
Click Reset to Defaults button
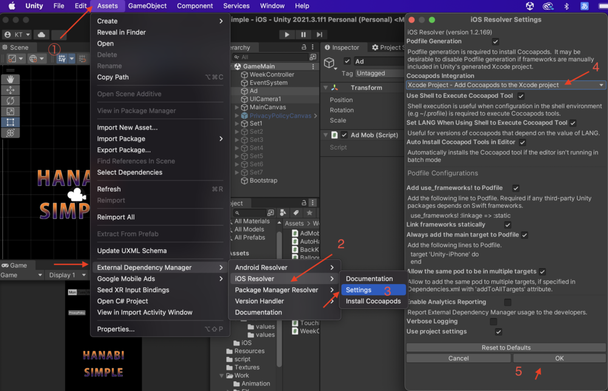[x=506, y=348]
